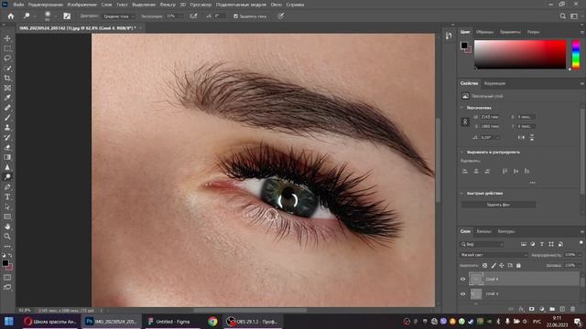Select the Brush tool
This screenshot has height=329, width=586.
click(7, 118)
